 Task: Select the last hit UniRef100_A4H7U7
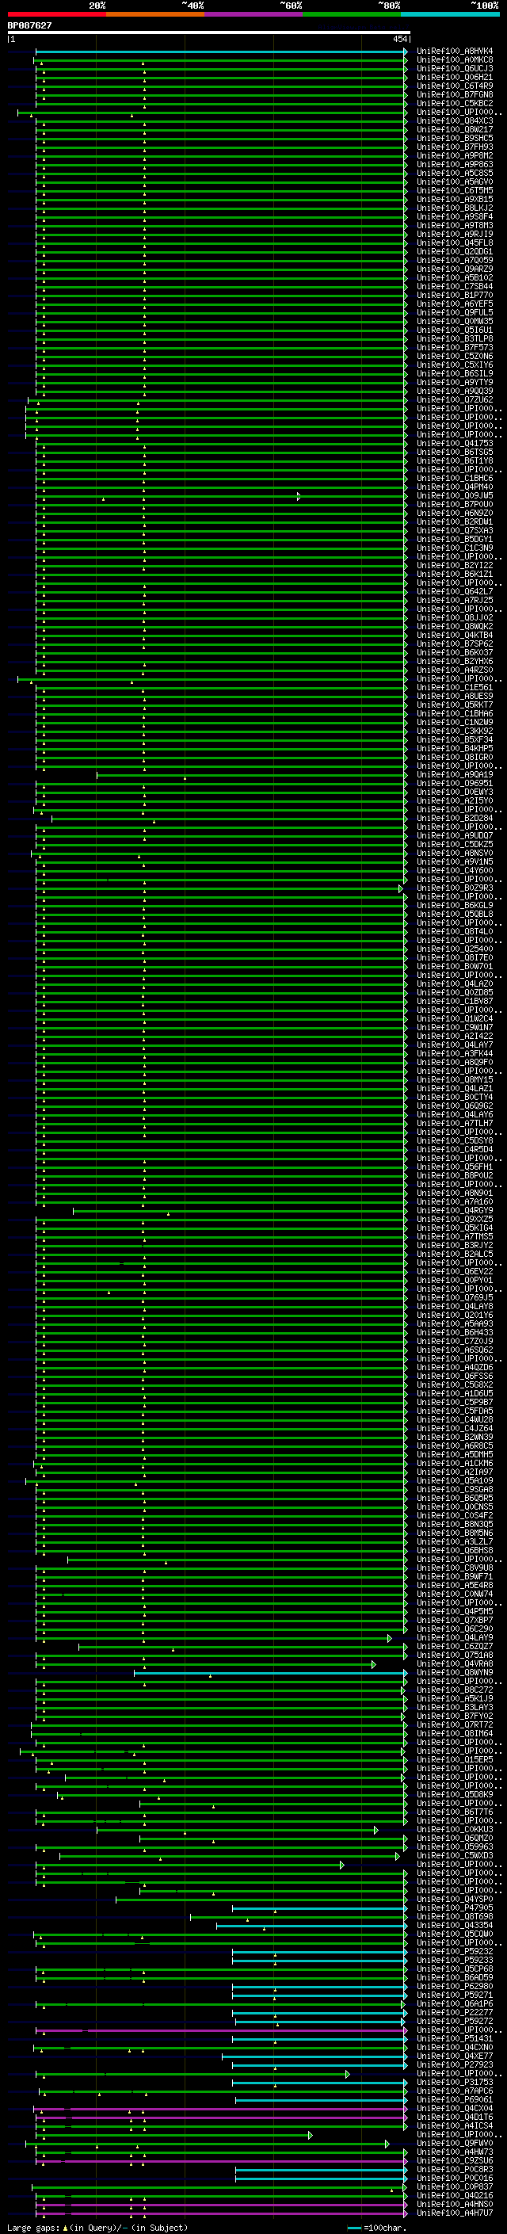pyautogui.click(x=454, y=2213)
